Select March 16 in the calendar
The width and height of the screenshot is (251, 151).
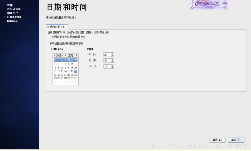coord(72,71)
